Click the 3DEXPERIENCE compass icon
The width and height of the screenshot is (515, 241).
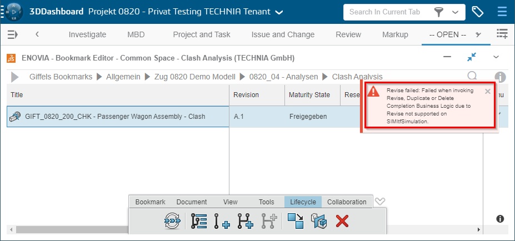(x=12, y=12)
